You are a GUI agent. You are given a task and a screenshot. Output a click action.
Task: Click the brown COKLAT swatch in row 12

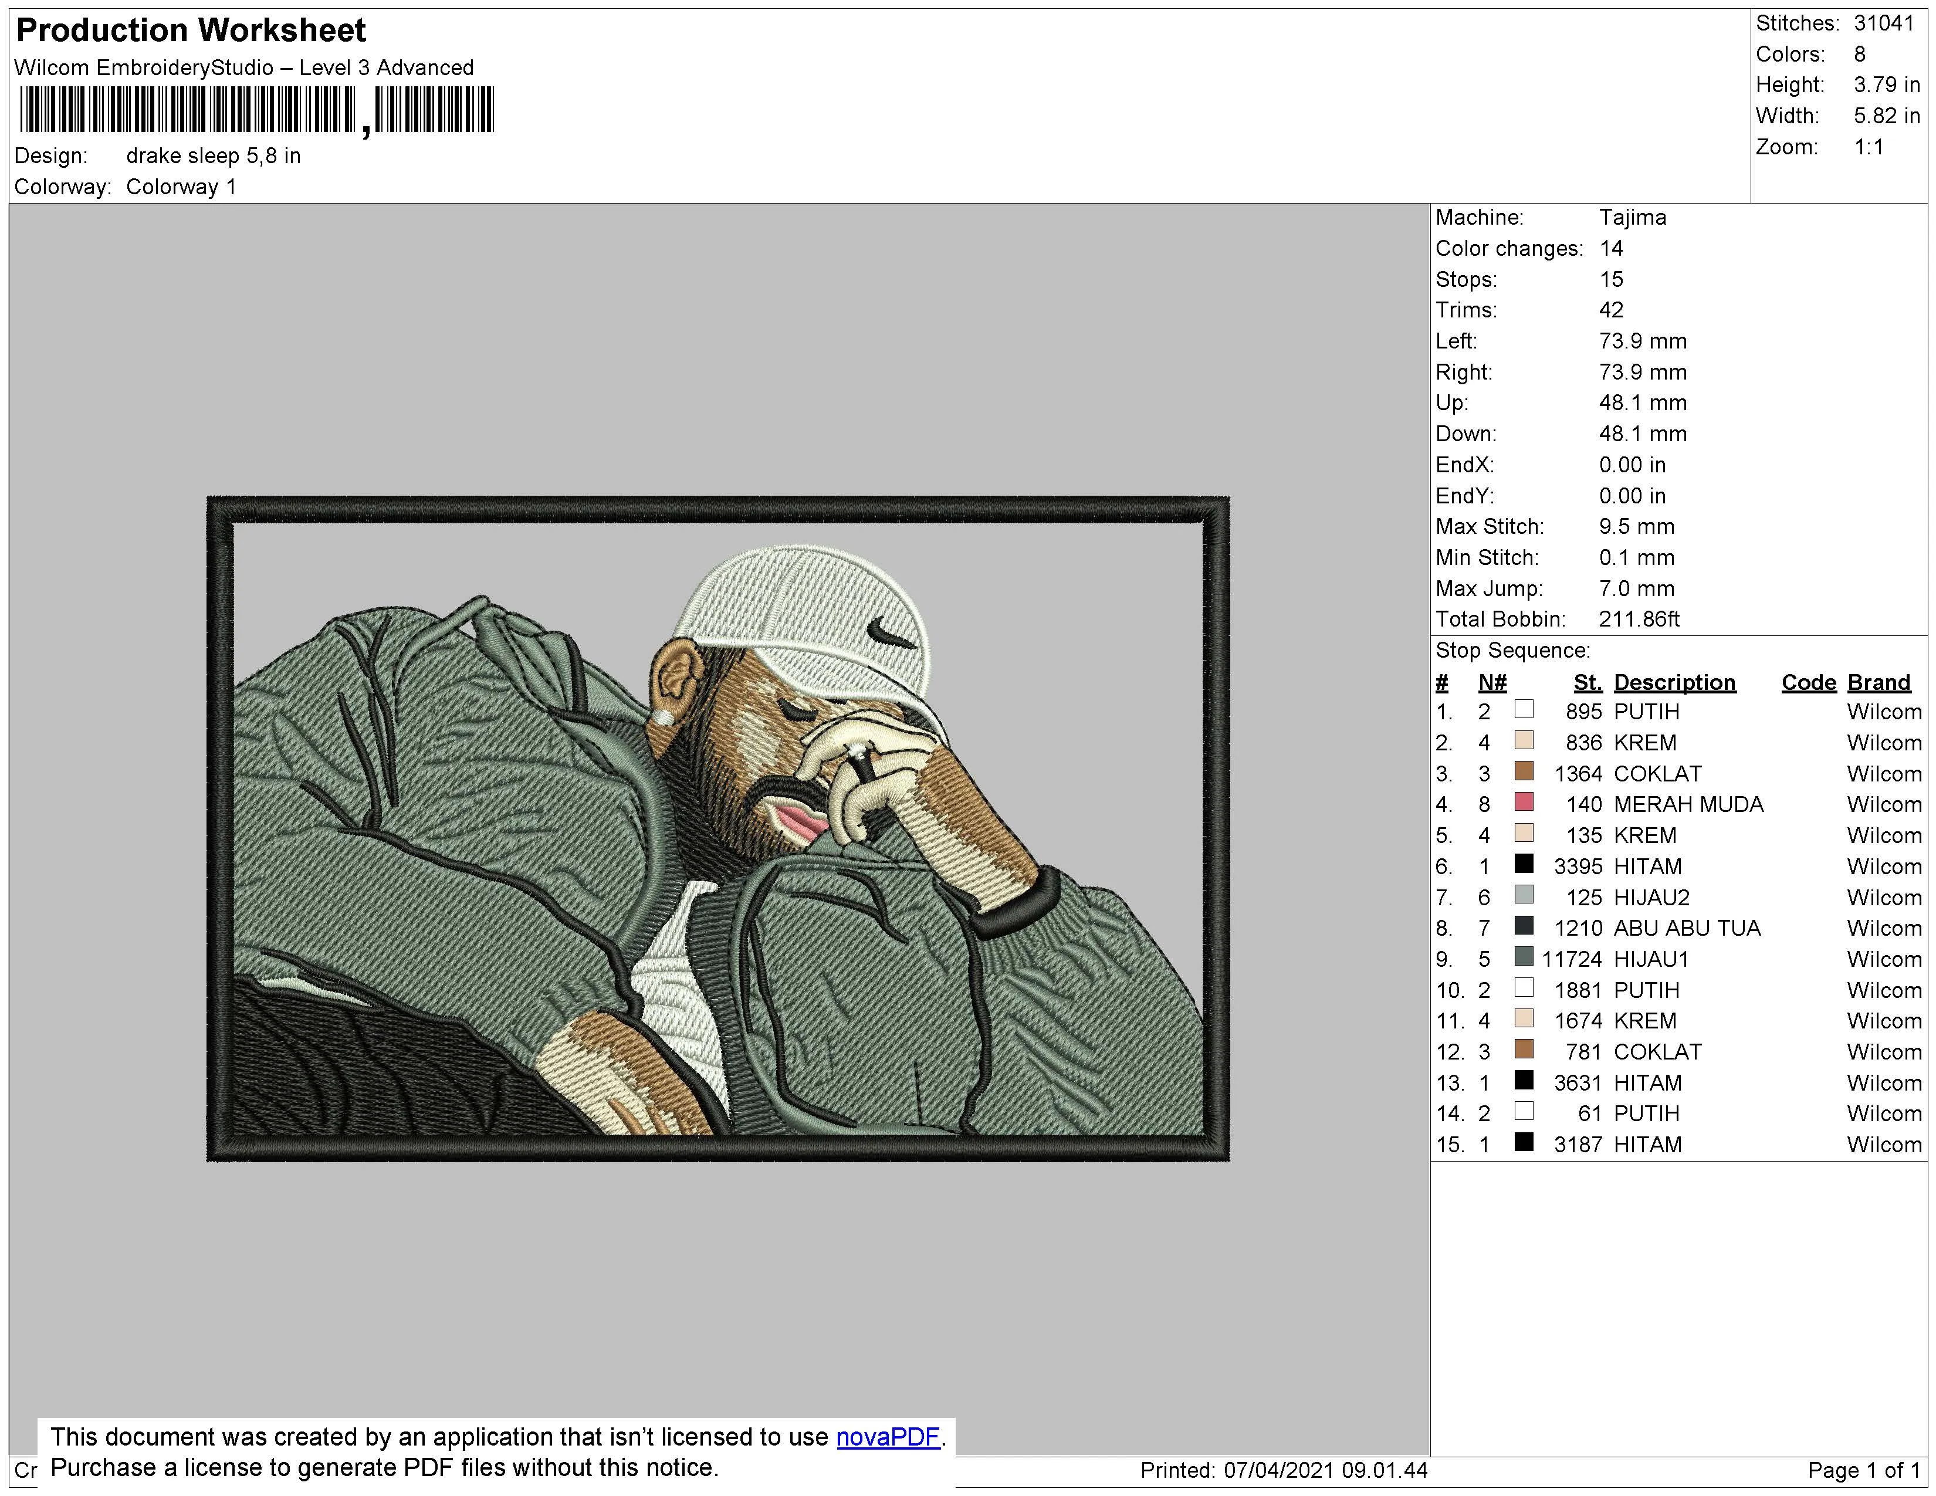[x=1524, y=1050]
